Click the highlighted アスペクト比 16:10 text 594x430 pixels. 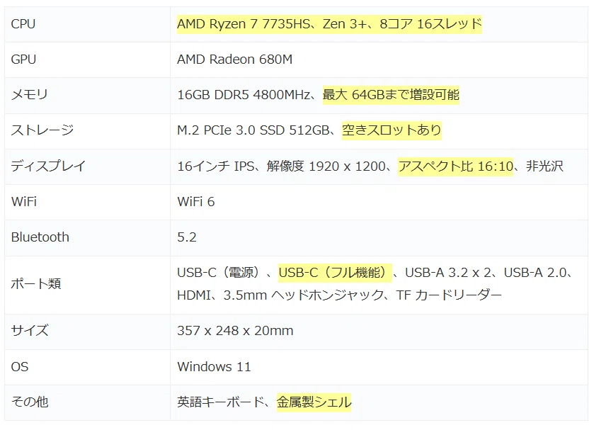(456, 166)
